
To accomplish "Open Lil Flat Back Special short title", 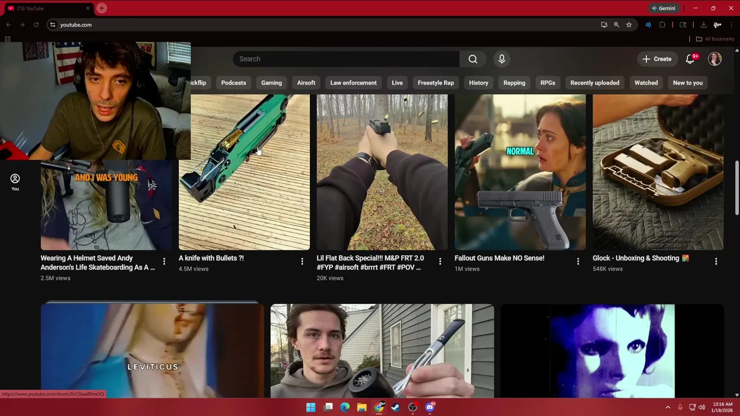I will pos(370,263).
